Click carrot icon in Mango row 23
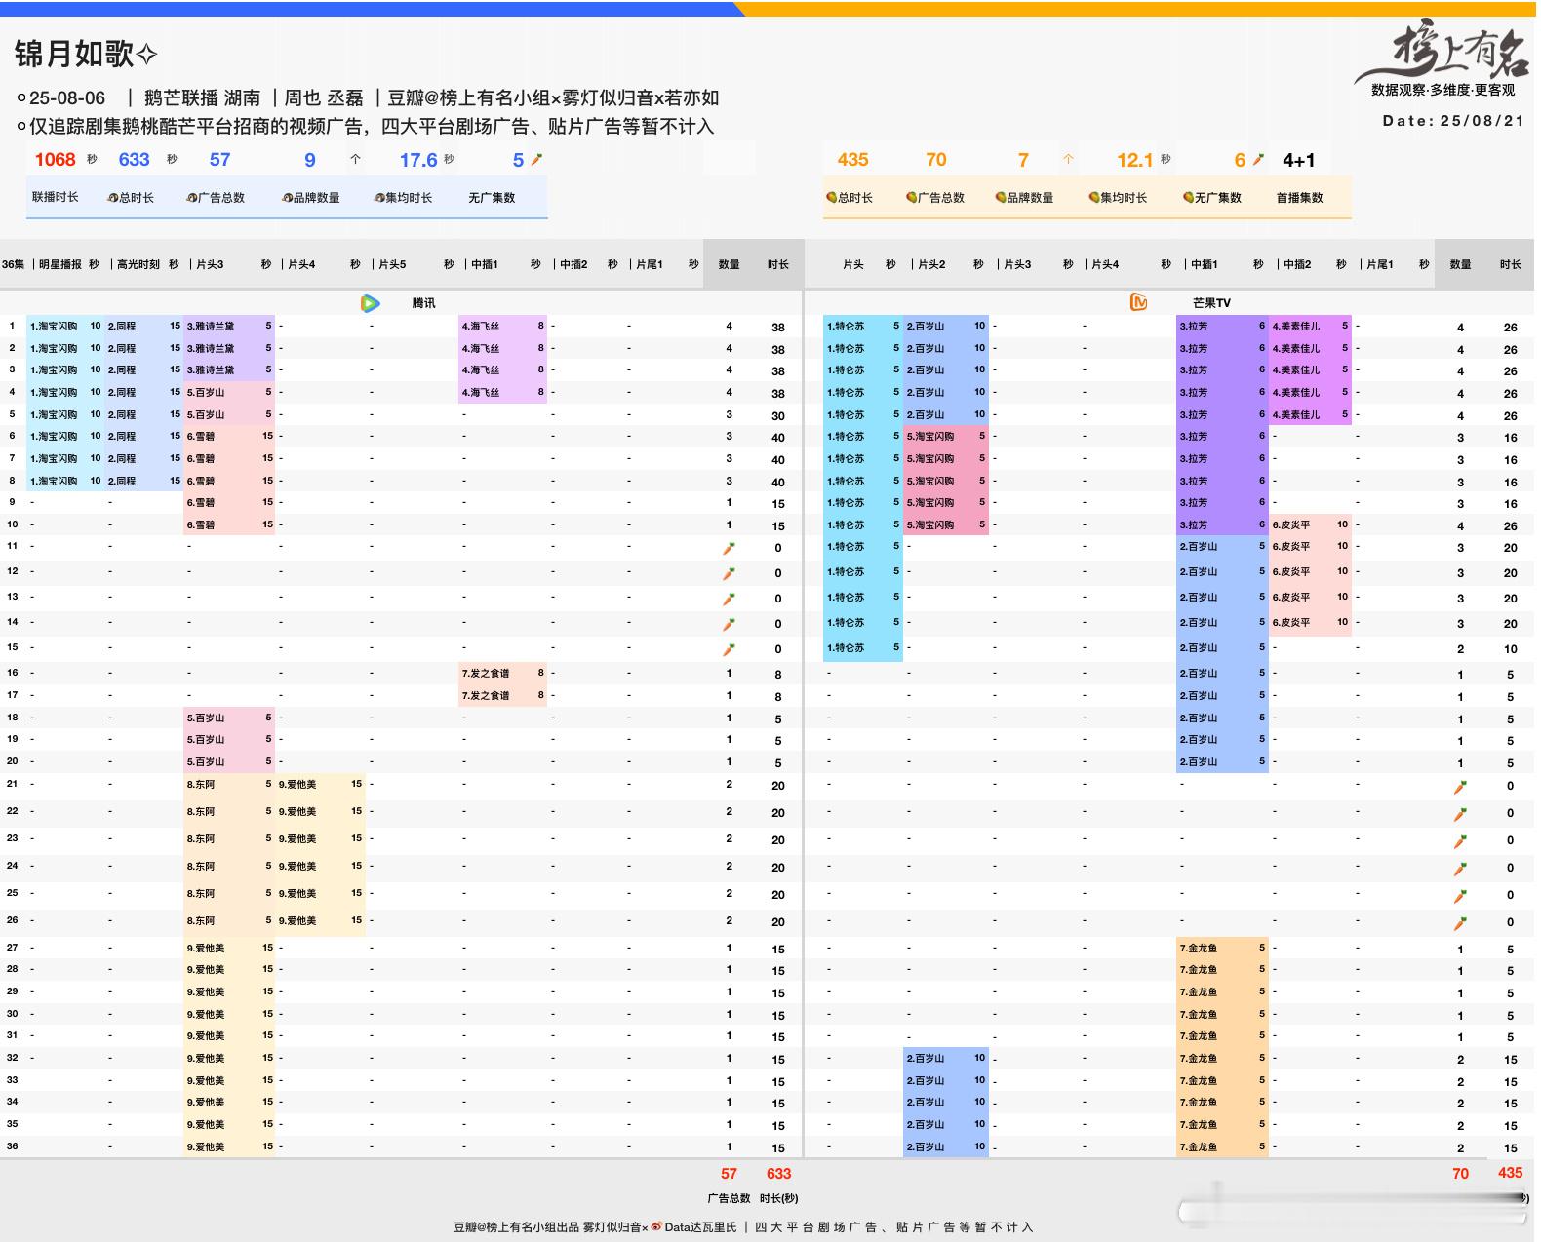The height and width of the screenshot is (1242, 1541). coord(1460,841)
